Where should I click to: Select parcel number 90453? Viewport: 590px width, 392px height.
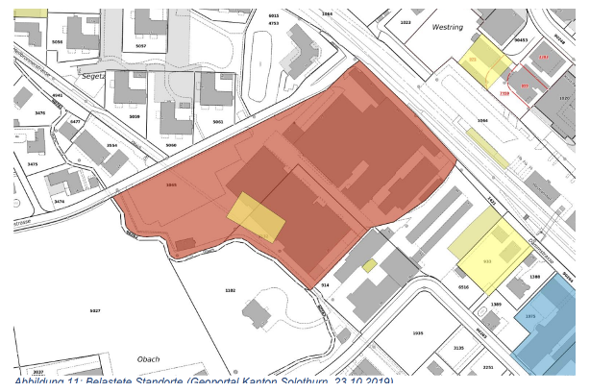(x=521, y=40)
